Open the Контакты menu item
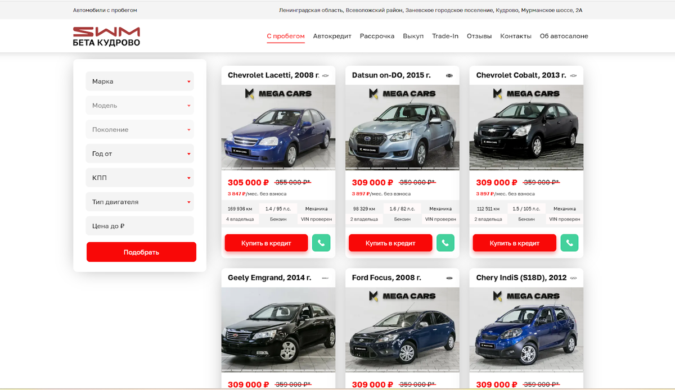Image resolution: width=675 pixels, height=390 pixels. [516, 36]
